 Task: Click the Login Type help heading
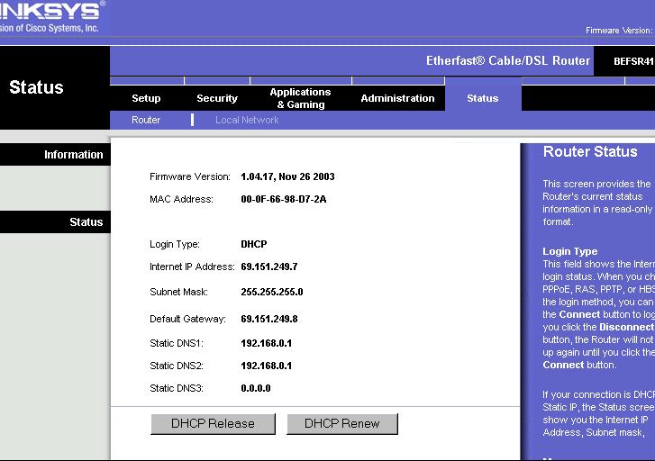coord(569,251)
